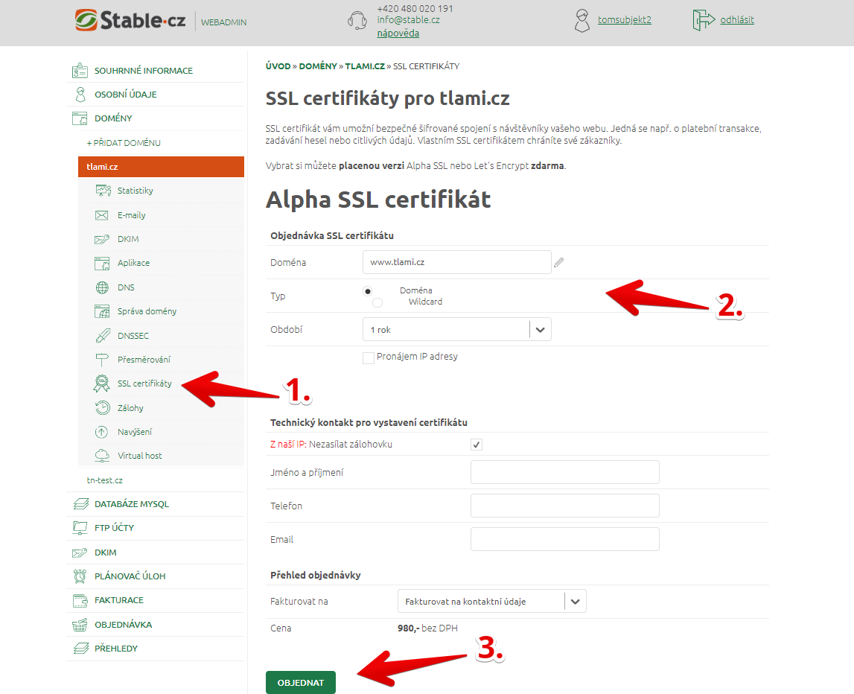Enable the Pronájem IP adresy checkbox

click(368, 357)
